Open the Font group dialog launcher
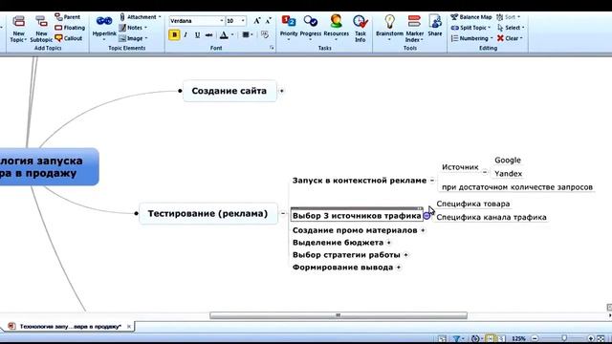612x344 pixels. tap(272, 48)
